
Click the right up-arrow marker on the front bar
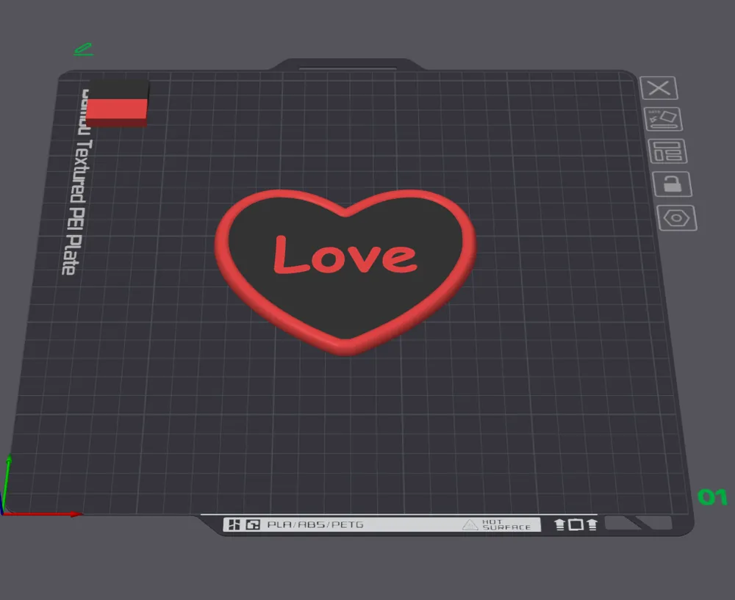(x=592, y=524)
